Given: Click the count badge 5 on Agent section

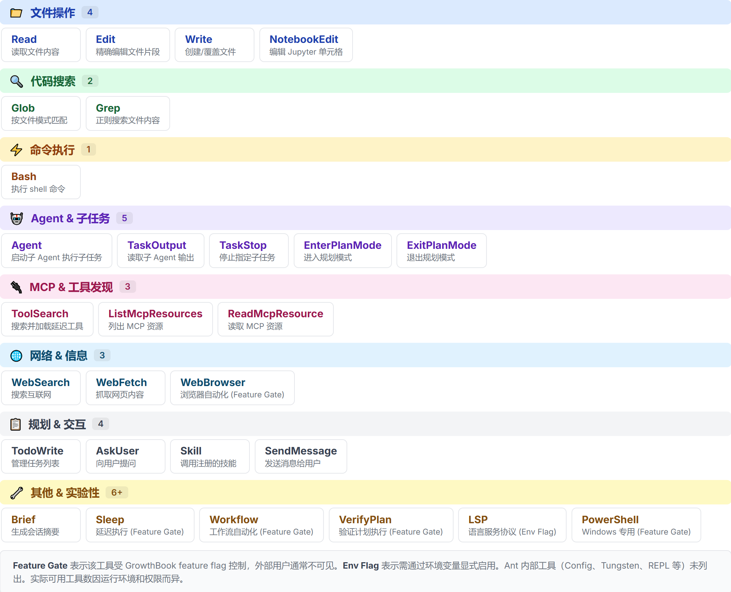Looking at the screenshot, I should coord(124,218).
